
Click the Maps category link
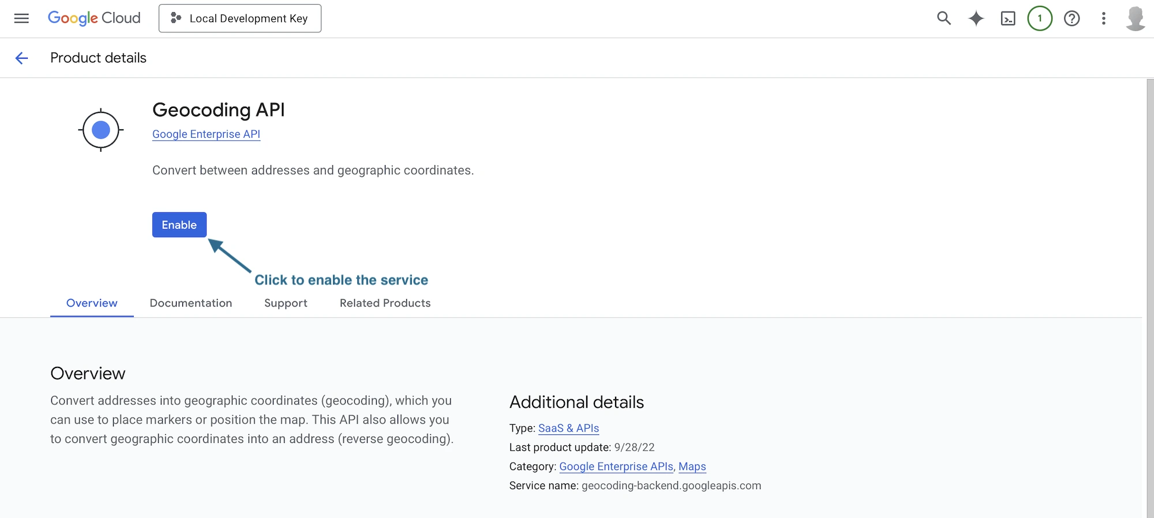pyautogui.click(x=692, y=466)
